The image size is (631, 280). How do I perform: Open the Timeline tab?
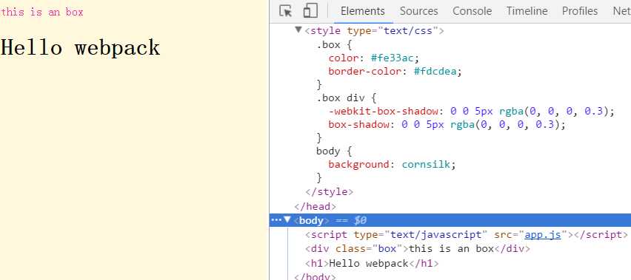(527, 11)
